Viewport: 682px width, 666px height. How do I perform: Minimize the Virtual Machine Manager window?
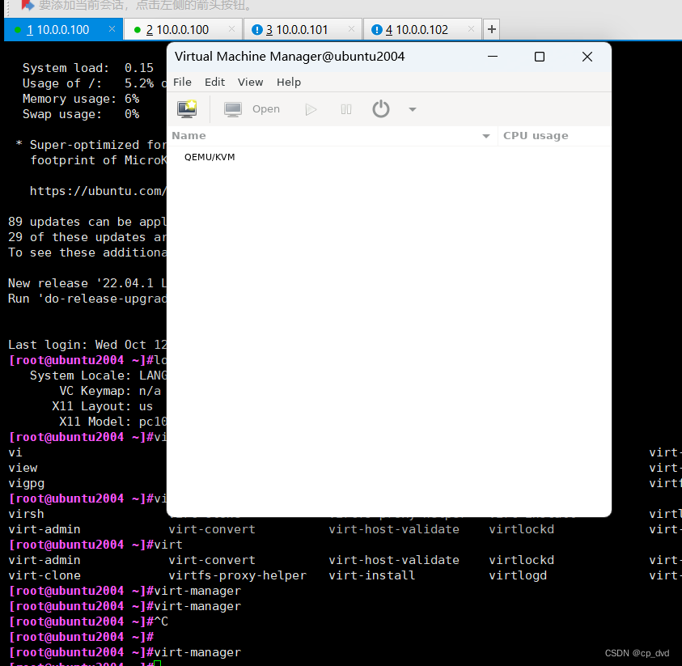pyautogui.click(x=493, y=57)
